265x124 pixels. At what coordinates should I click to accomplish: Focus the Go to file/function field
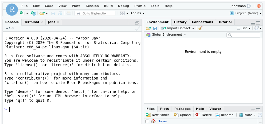point(95,13)
